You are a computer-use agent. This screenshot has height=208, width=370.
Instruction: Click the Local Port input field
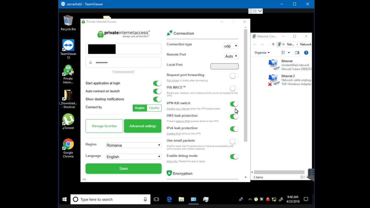click(225, 66)
